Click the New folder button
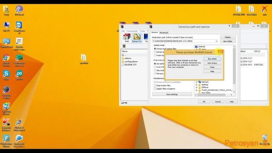This screenshot has height=153, width=272. tap(228, 41)
